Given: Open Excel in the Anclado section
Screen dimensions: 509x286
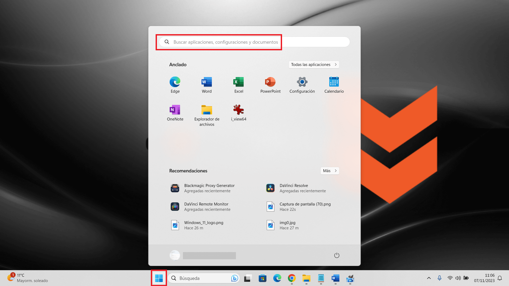Looking at the screenshot, I should pyautogui.click(x=239, y=85).
